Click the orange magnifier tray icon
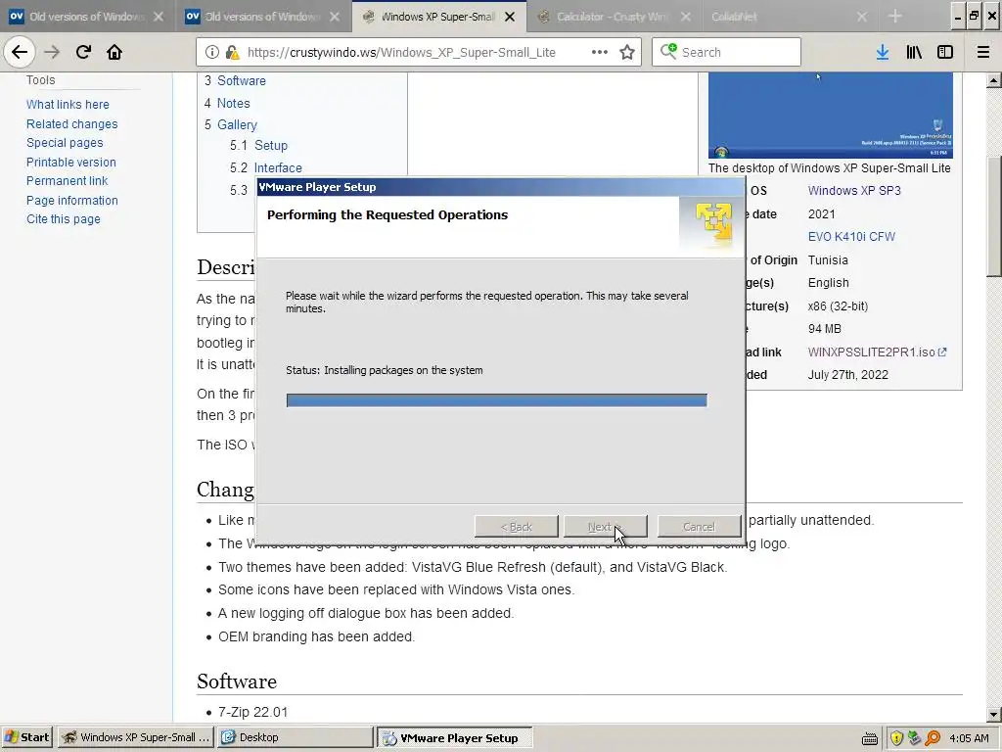1002x752 pixels. [933, 738]
